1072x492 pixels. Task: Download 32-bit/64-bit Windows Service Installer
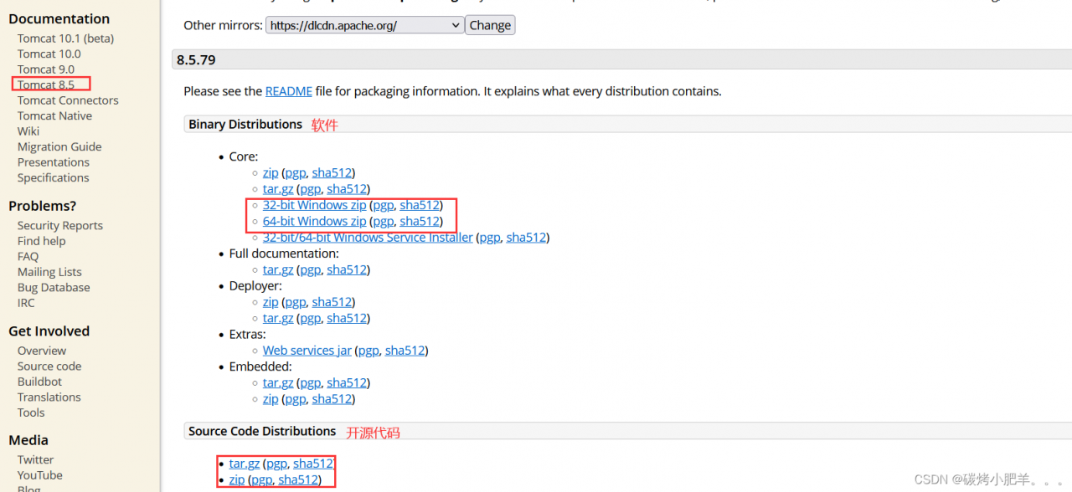click(x=368, y=238)
